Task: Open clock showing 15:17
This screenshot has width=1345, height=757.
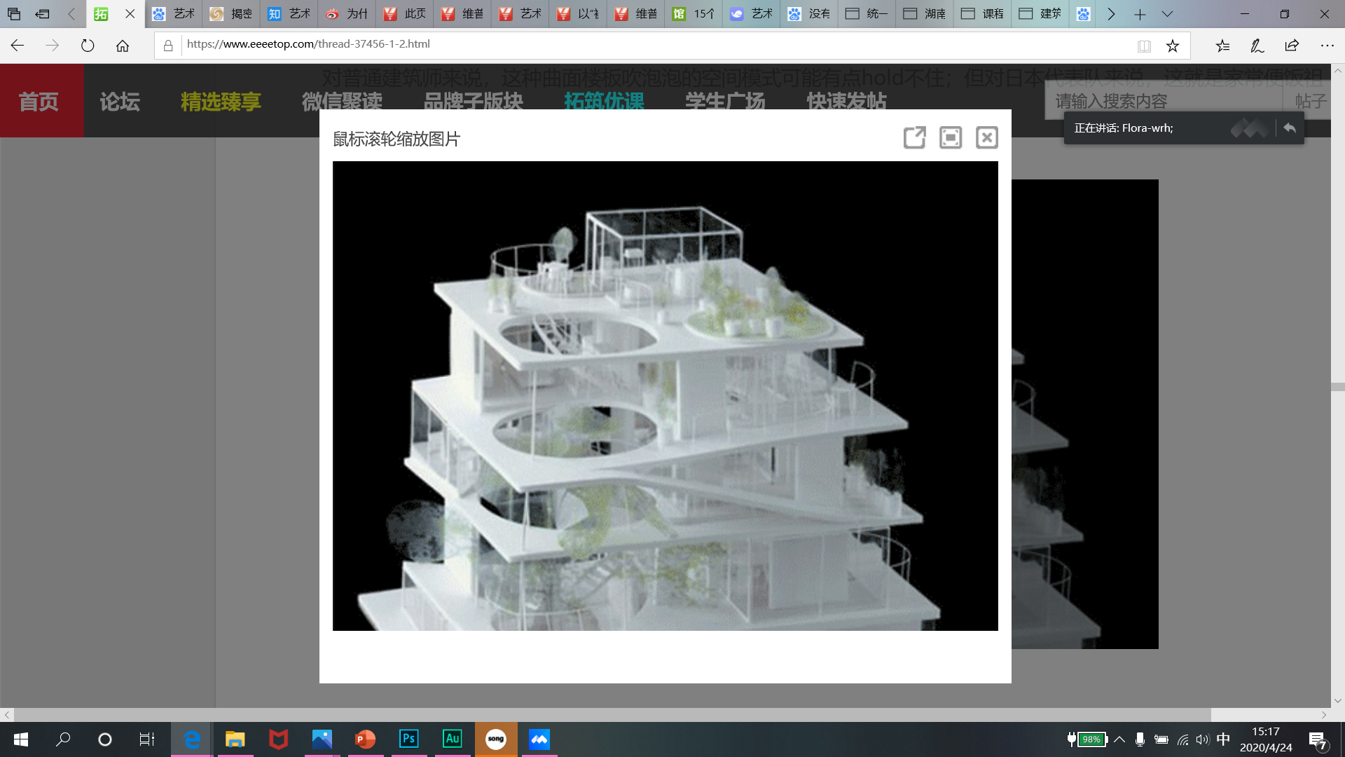Action: click(x=1266, y=739)
